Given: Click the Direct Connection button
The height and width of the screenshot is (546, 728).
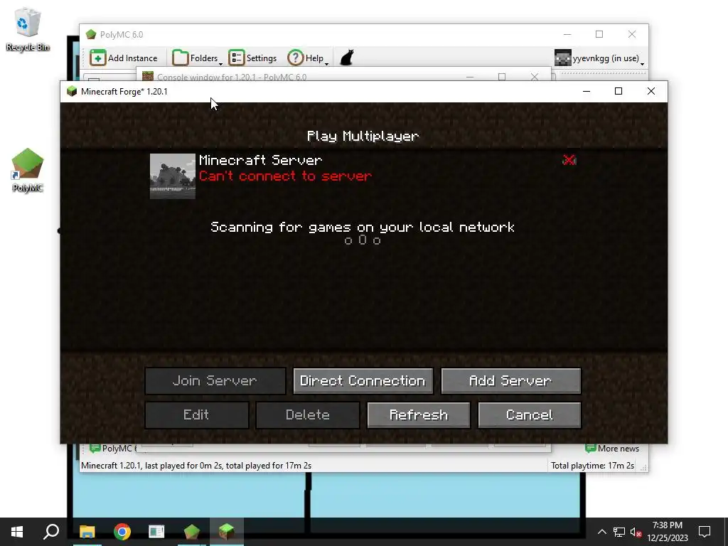Looking at the screenshot, I should [363, 381].
